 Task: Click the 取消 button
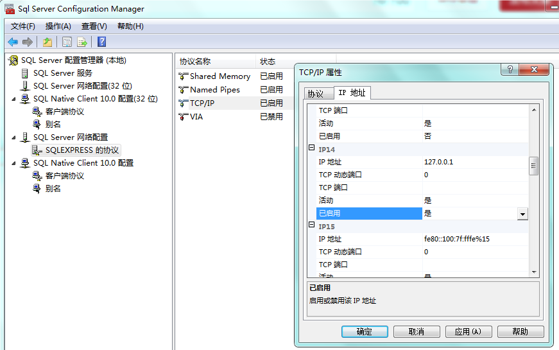point(417,331)
